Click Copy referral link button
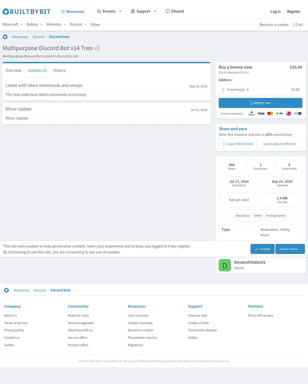 pos(238,144)
